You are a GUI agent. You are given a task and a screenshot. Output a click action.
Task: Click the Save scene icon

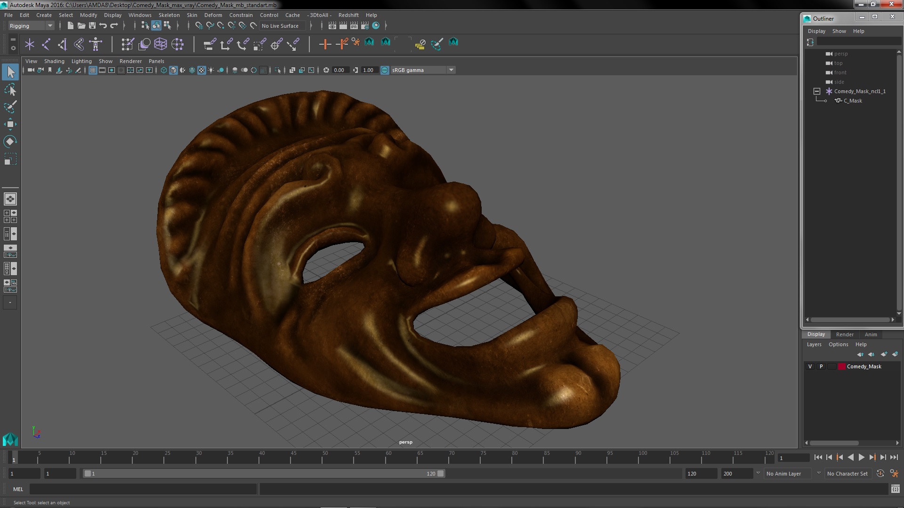(92, 25)
